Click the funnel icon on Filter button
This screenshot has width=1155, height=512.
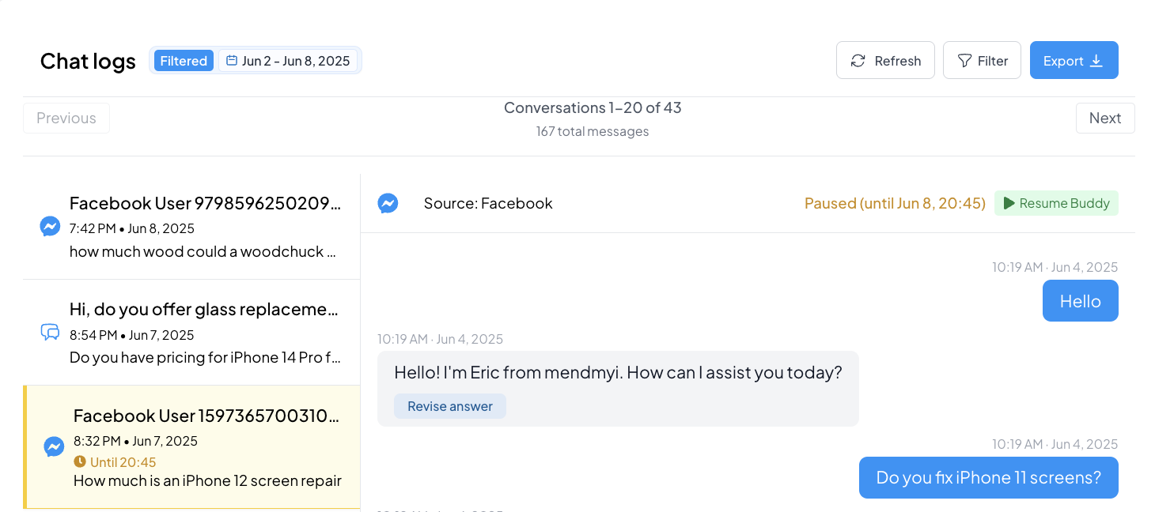click(964, 61)
